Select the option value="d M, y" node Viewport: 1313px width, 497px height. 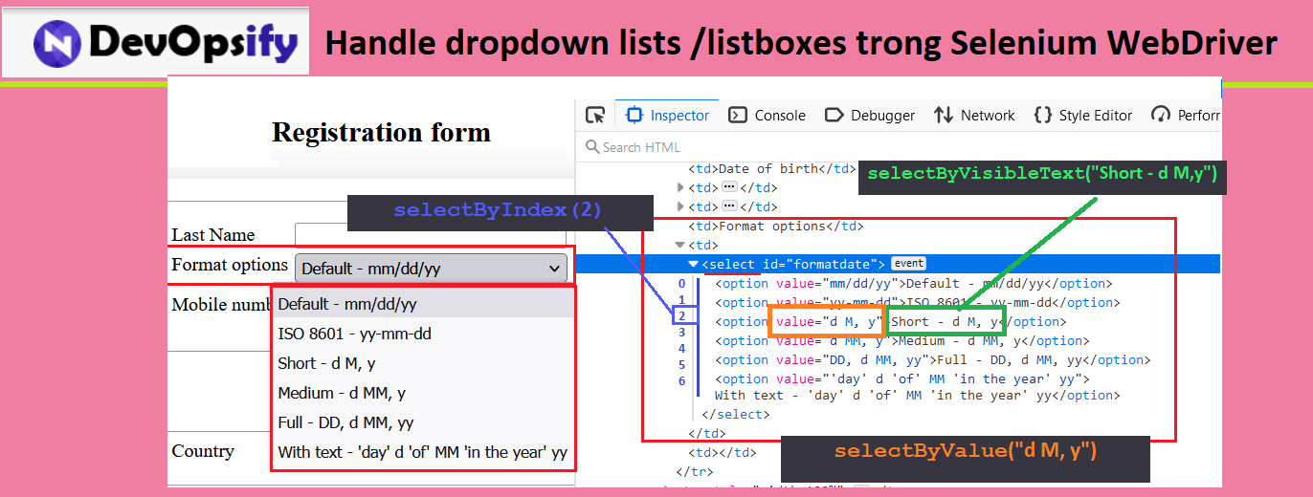click(x=890, y=321)
